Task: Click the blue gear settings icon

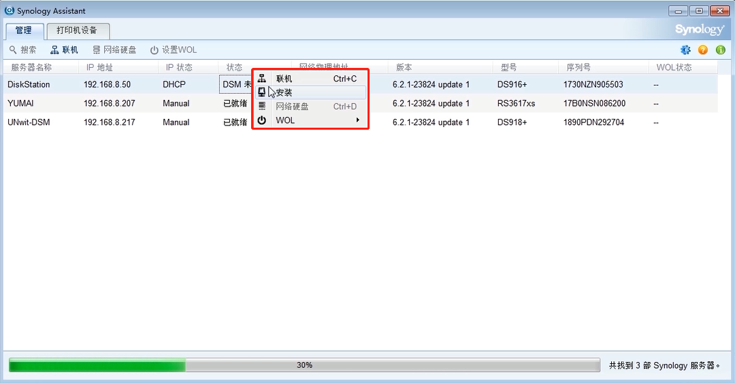Action: (x=685, y=50)
